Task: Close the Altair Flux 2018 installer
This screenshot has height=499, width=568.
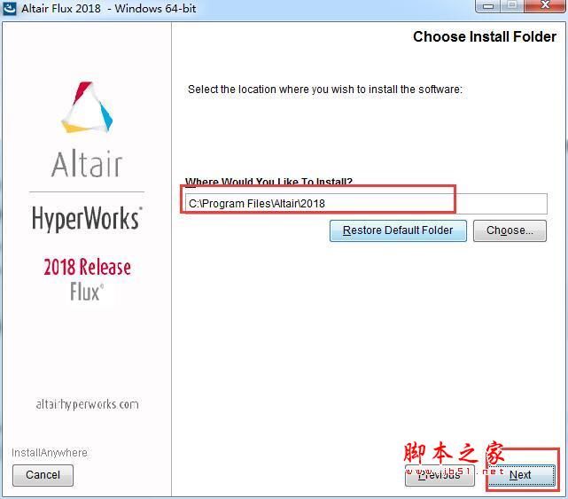Action: [x=545, y=6]
